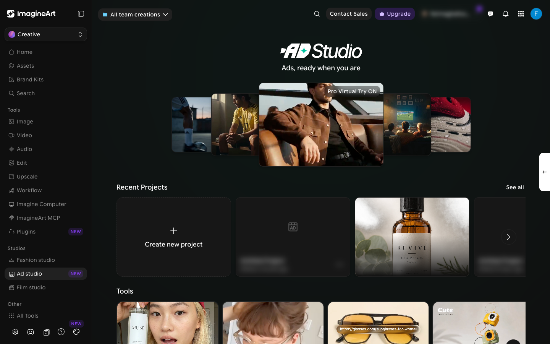Select the Audio tool

[46, 149]
